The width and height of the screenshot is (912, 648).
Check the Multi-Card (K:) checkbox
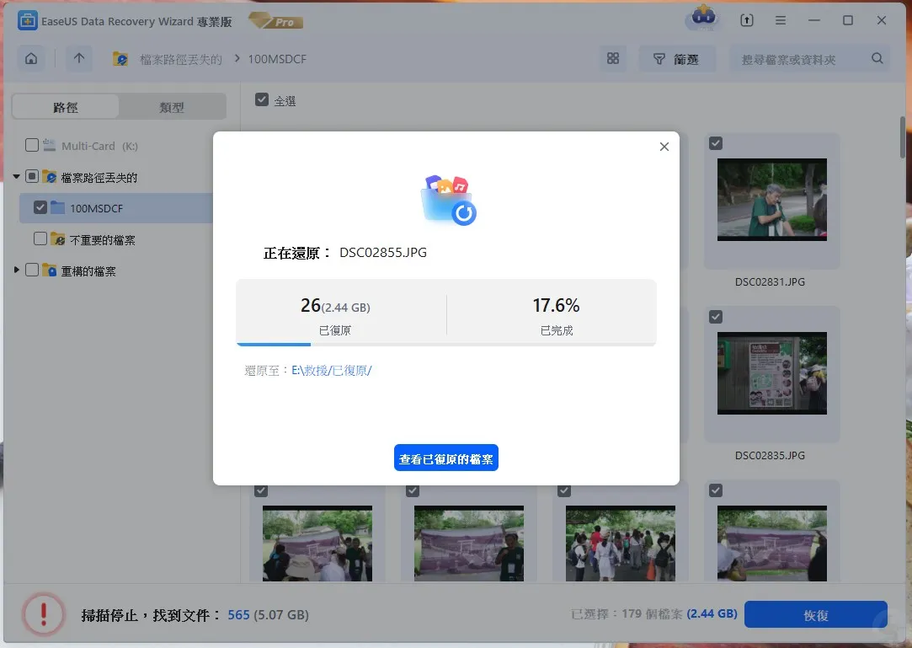32,145
